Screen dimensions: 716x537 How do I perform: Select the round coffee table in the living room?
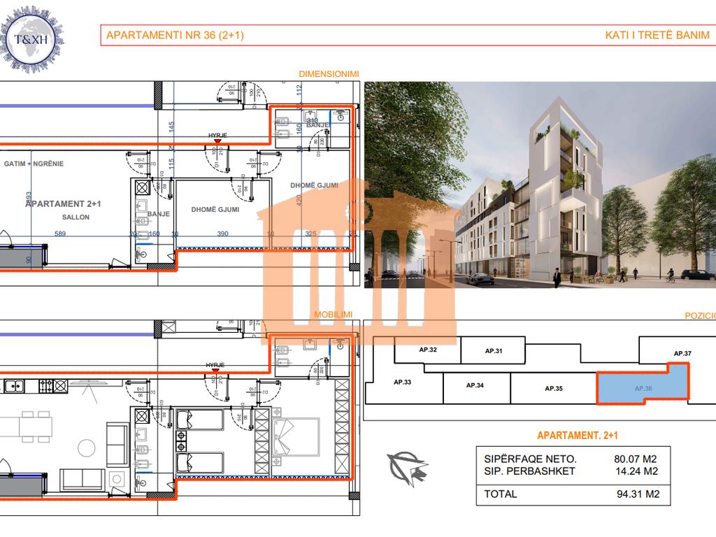(87, 445)
